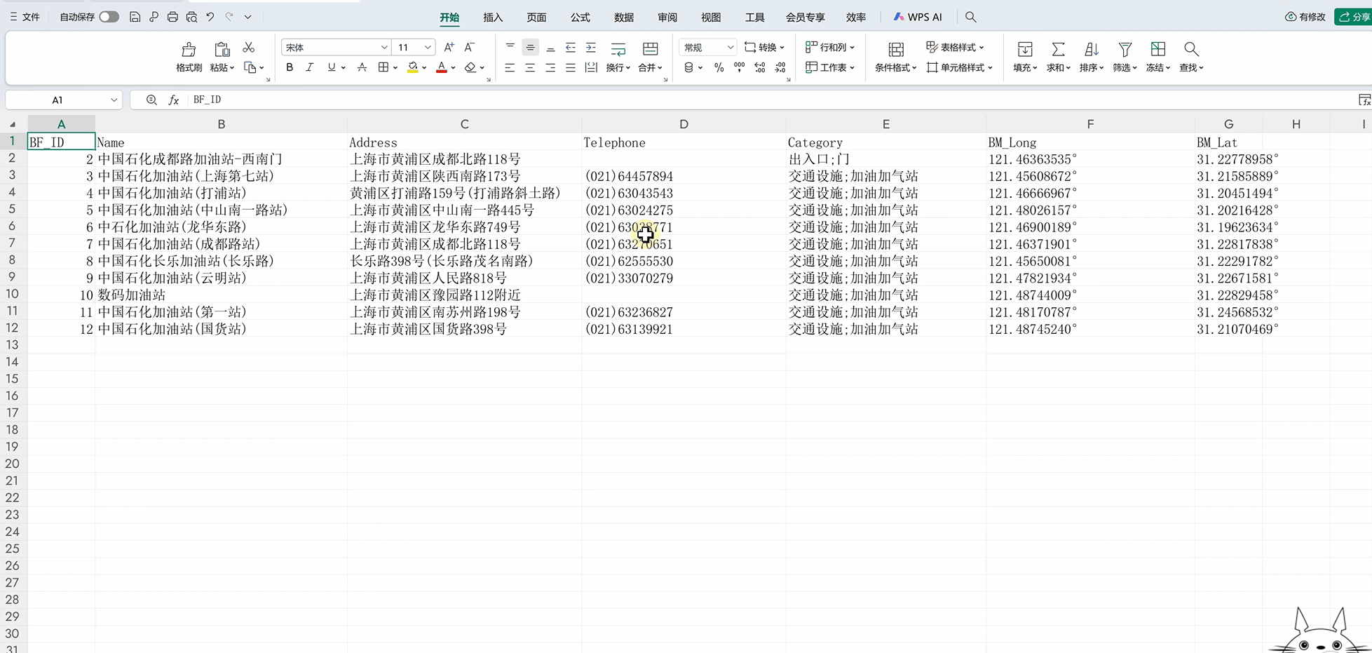Toggle middle vertical alignment
Viewport: 1372px width, 653px height.
tap(530, 47)
